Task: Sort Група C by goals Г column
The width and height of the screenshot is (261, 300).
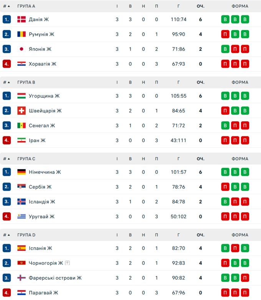Action: point(178,159)
